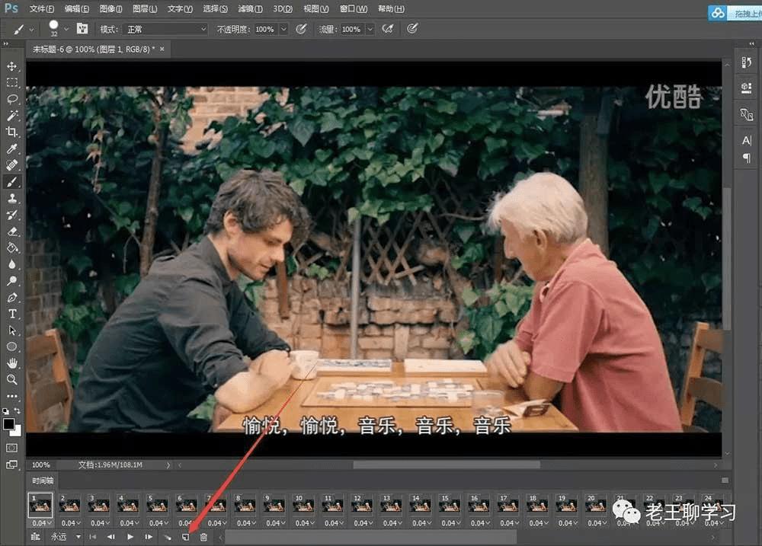Select the Clone Stamp tool

tap(12, 198)
